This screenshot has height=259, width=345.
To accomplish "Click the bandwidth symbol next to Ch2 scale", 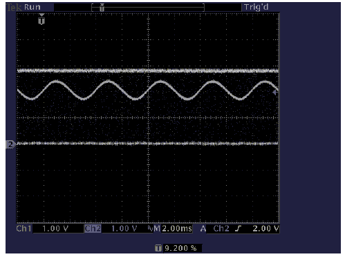I will click(x=151, y=228).
